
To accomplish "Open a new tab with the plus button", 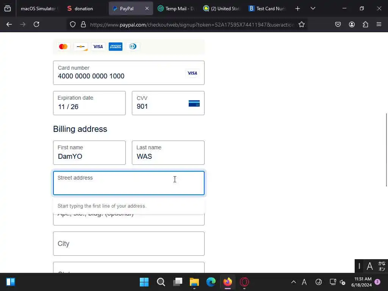I will [x=298, y=9].
